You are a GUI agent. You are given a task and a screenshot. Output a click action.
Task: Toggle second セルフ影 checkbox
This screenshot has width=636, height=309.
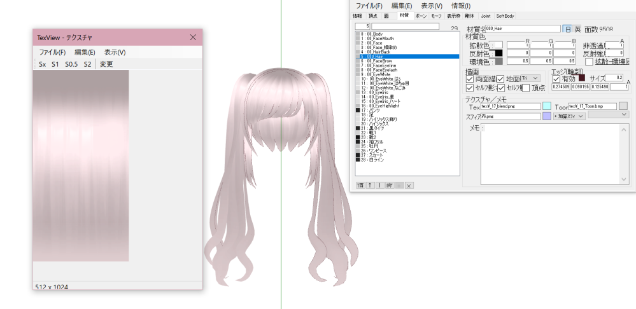pos(500,88)
